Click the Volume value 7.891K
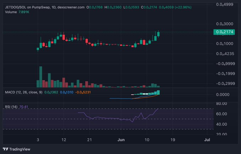The image size is (241, 154). pyautogui.click(x=24, y=12)
